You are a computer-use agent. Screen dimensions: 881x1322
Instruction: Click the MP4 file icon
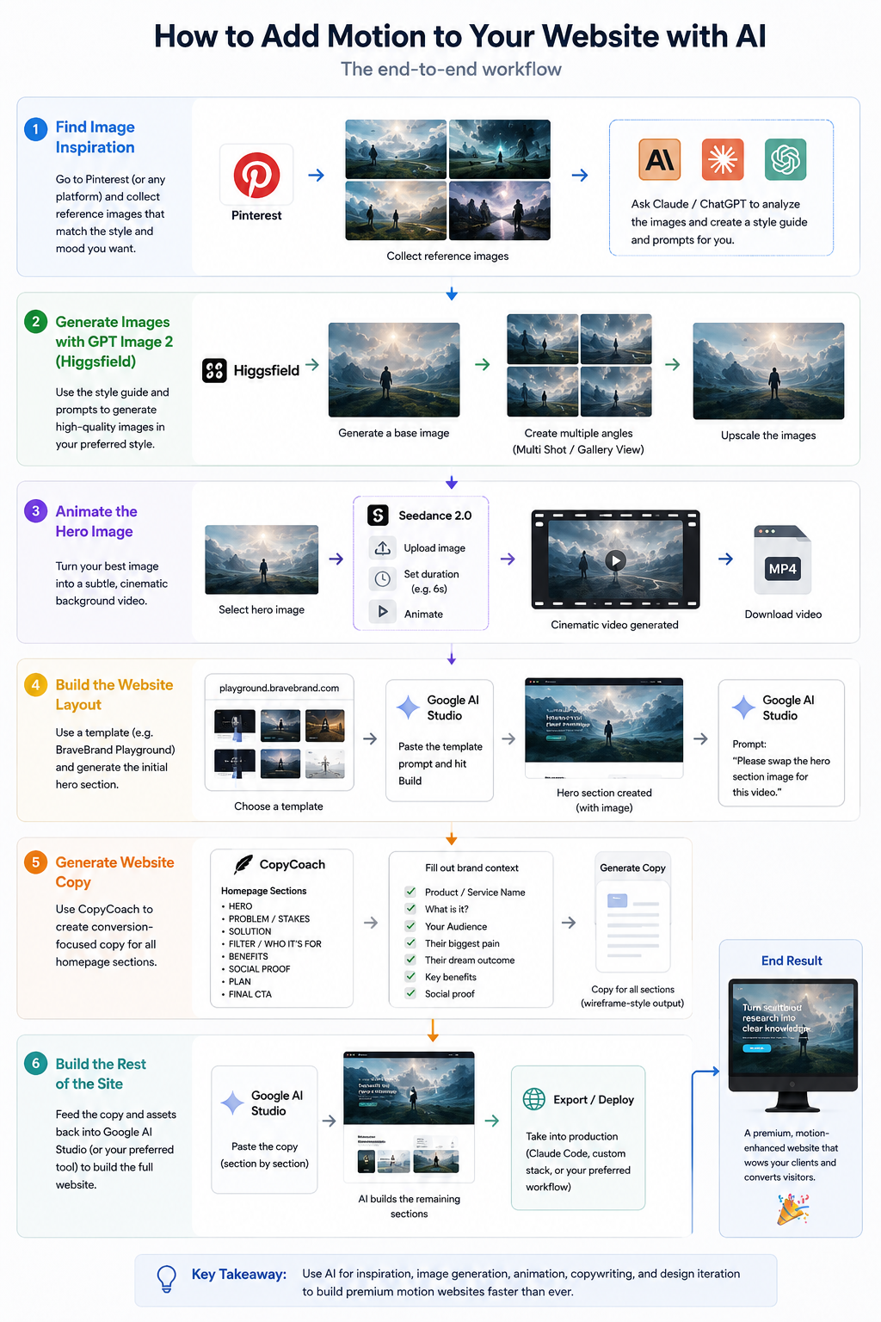click(x=782, y=560)
